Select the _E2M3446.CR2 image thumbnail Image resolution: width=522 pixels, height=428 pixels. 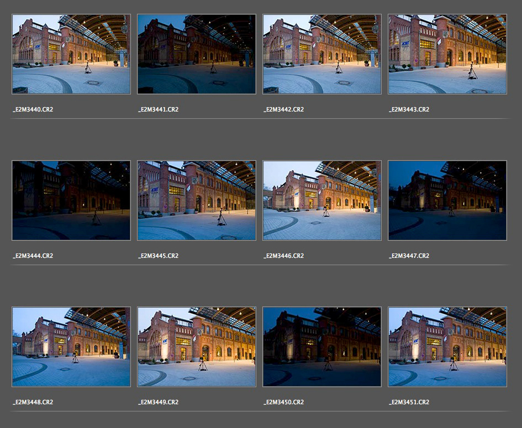coord(322,200)
